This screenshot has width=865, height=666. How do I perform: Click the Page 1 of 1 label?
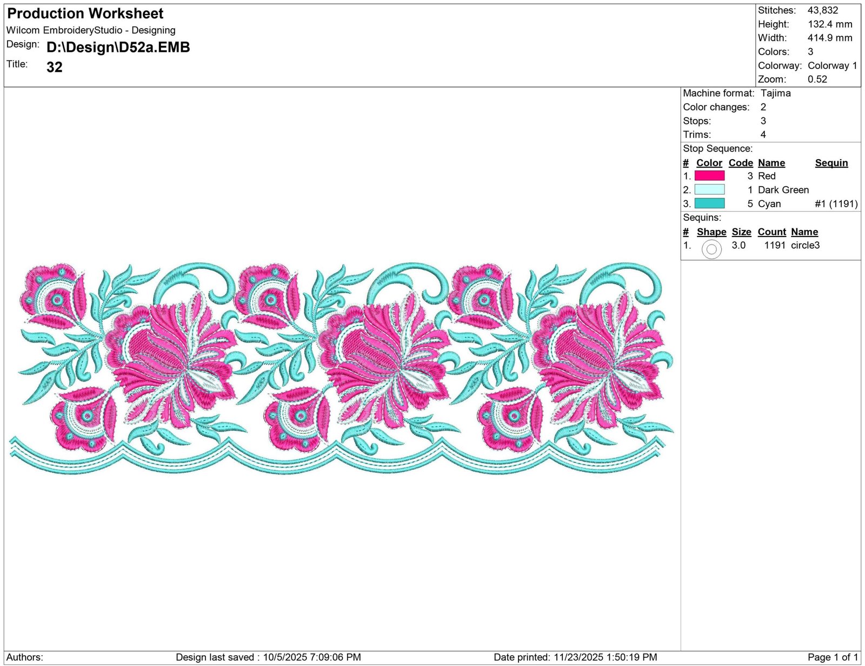click(x=833, y=657)
